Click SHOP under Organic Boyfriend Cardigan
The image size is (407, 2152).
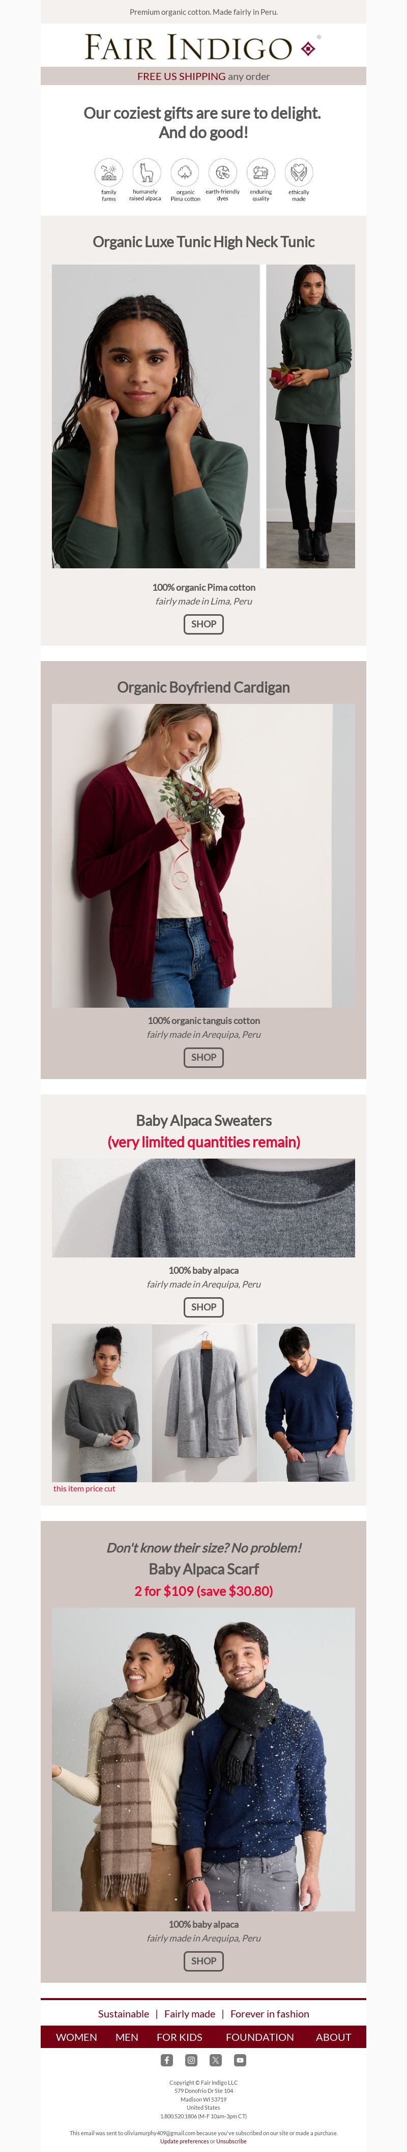[x=203, y=1057]
